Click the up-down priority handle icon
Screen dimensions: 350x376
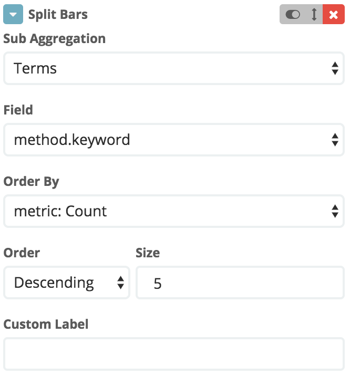coord(314,14)
